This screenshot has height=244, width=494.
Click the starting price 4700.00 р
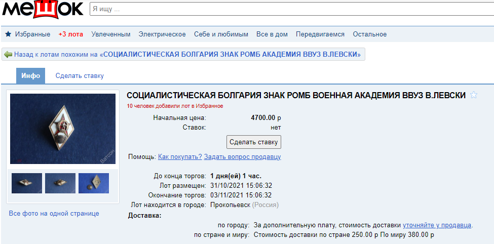click(266, 118)
